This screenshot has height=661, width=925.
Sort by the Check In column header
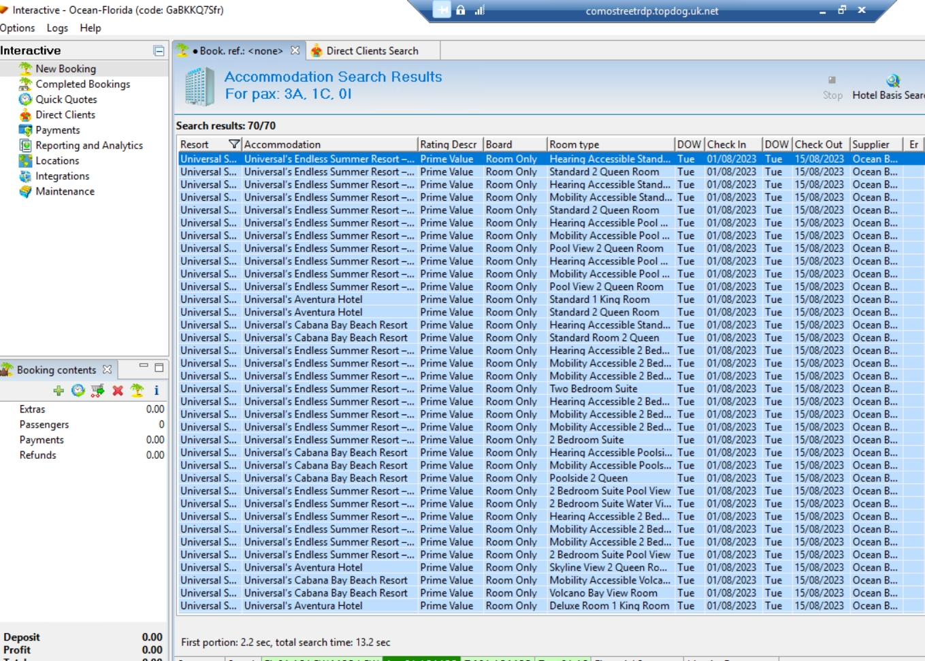732,144
